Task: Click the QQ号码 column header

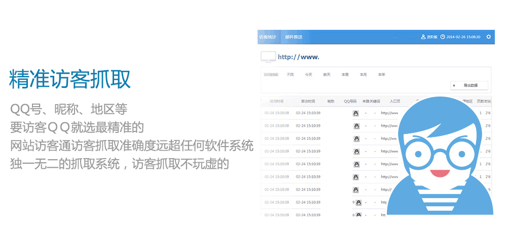Action: pos(350,101)
